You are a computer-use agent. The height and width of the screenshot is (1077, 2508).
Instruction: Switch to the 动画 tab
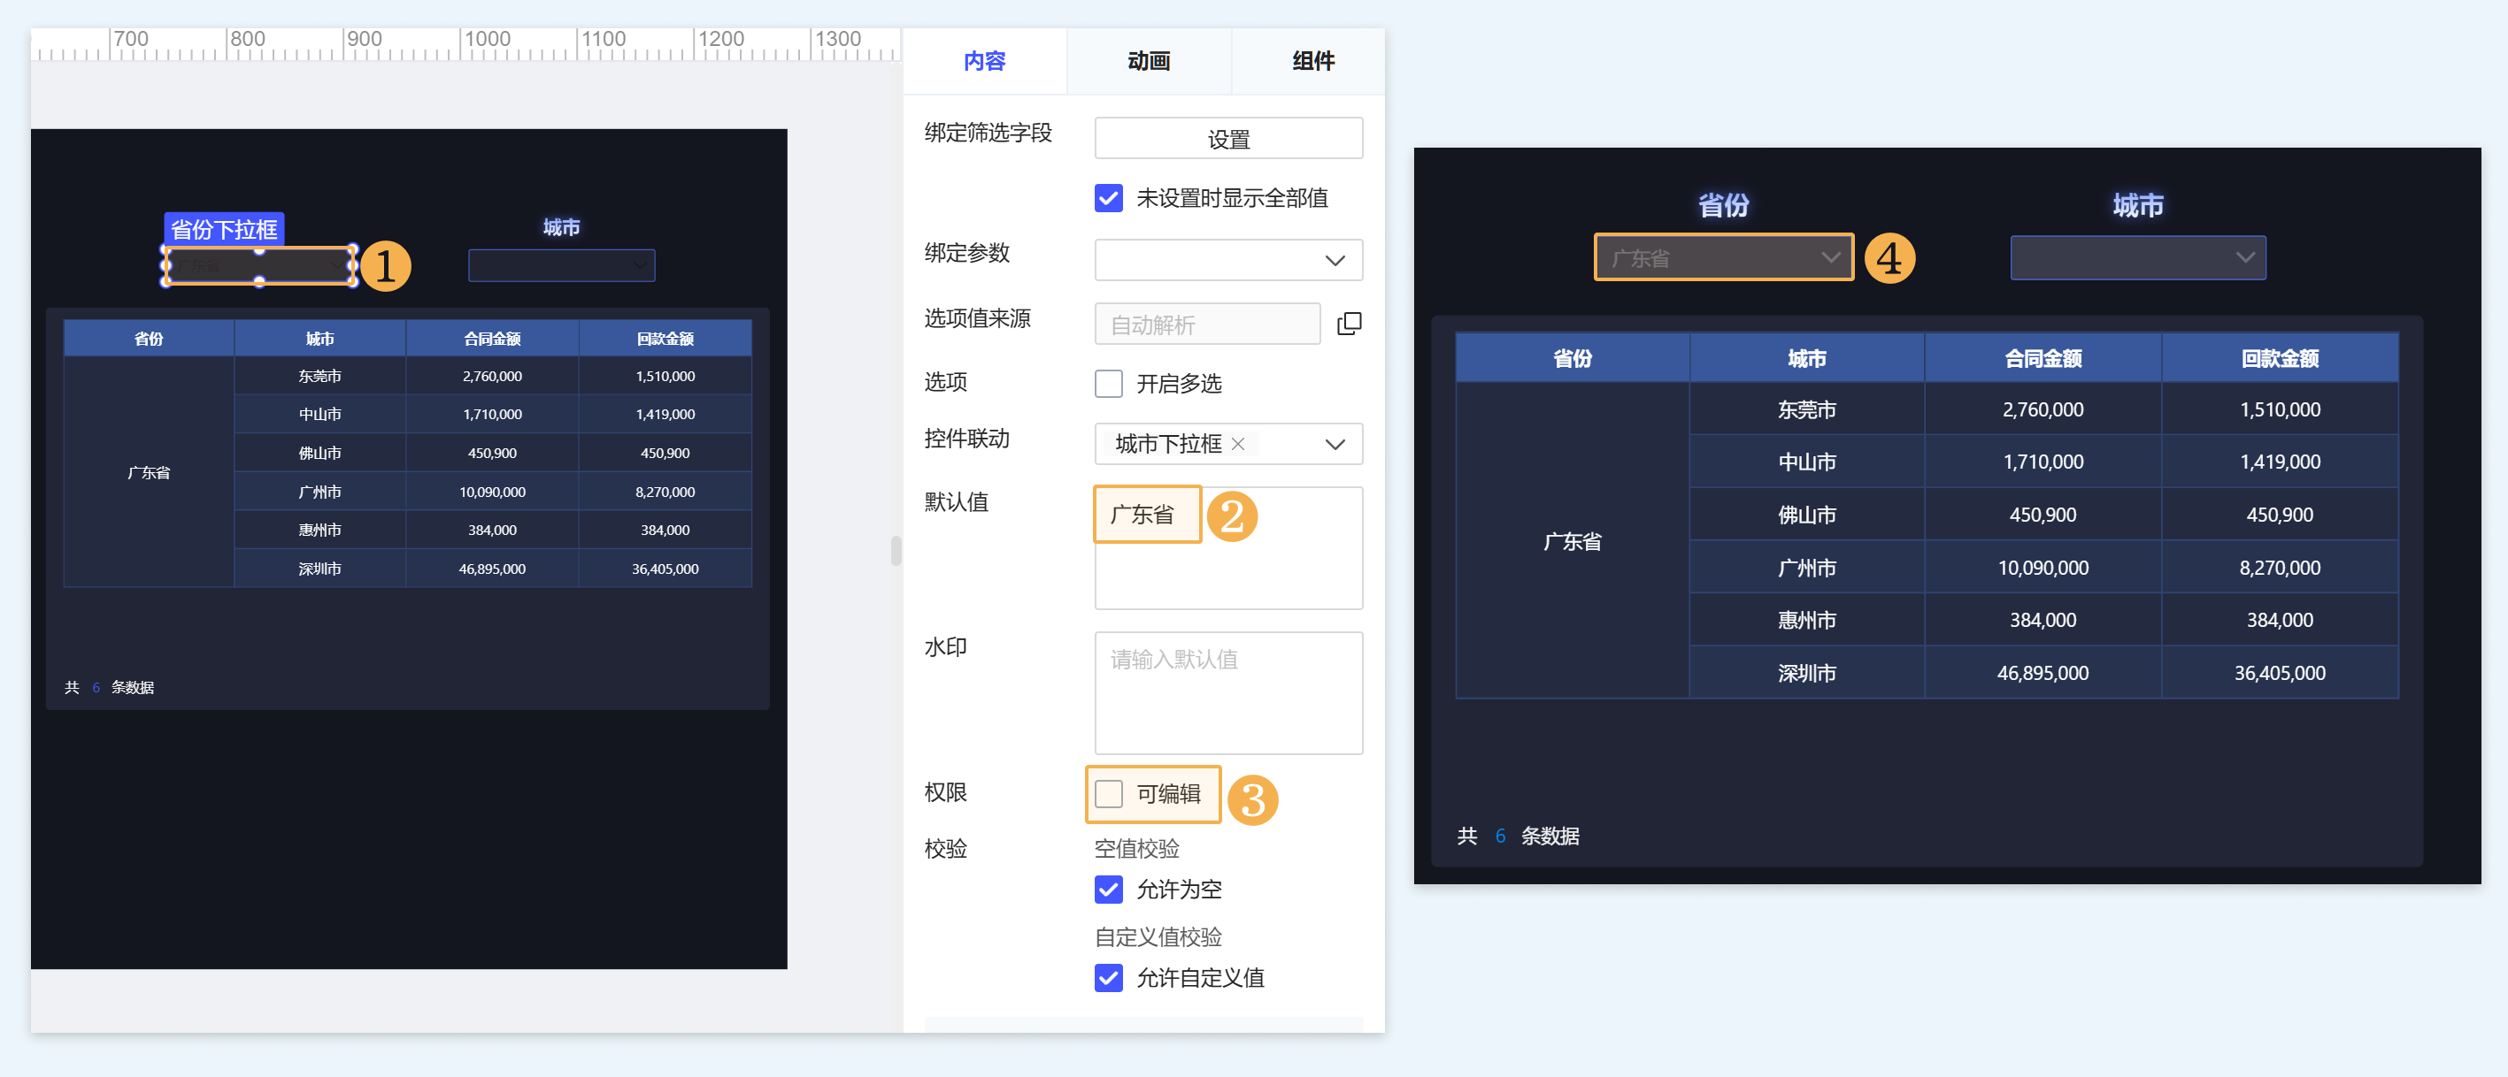pyautogui.click(x=1148, y=61)
